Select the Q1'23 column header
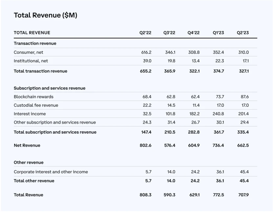 pyautogui.click(x=218, y=33)
